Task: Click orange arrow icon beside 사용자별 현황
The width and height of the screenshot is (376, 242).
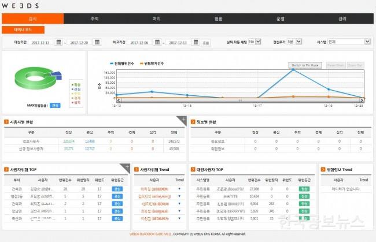Action: [6, 122]
